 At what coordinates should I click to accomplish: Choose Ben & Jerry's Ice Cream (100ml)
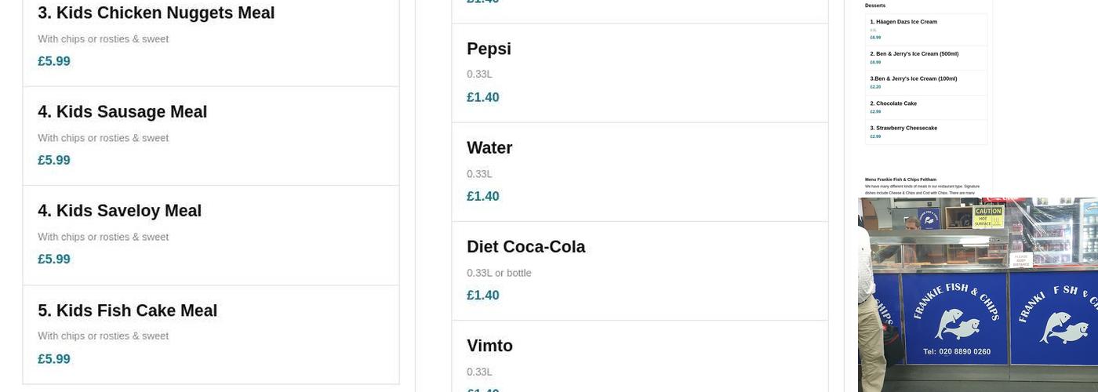click(913, 78)
